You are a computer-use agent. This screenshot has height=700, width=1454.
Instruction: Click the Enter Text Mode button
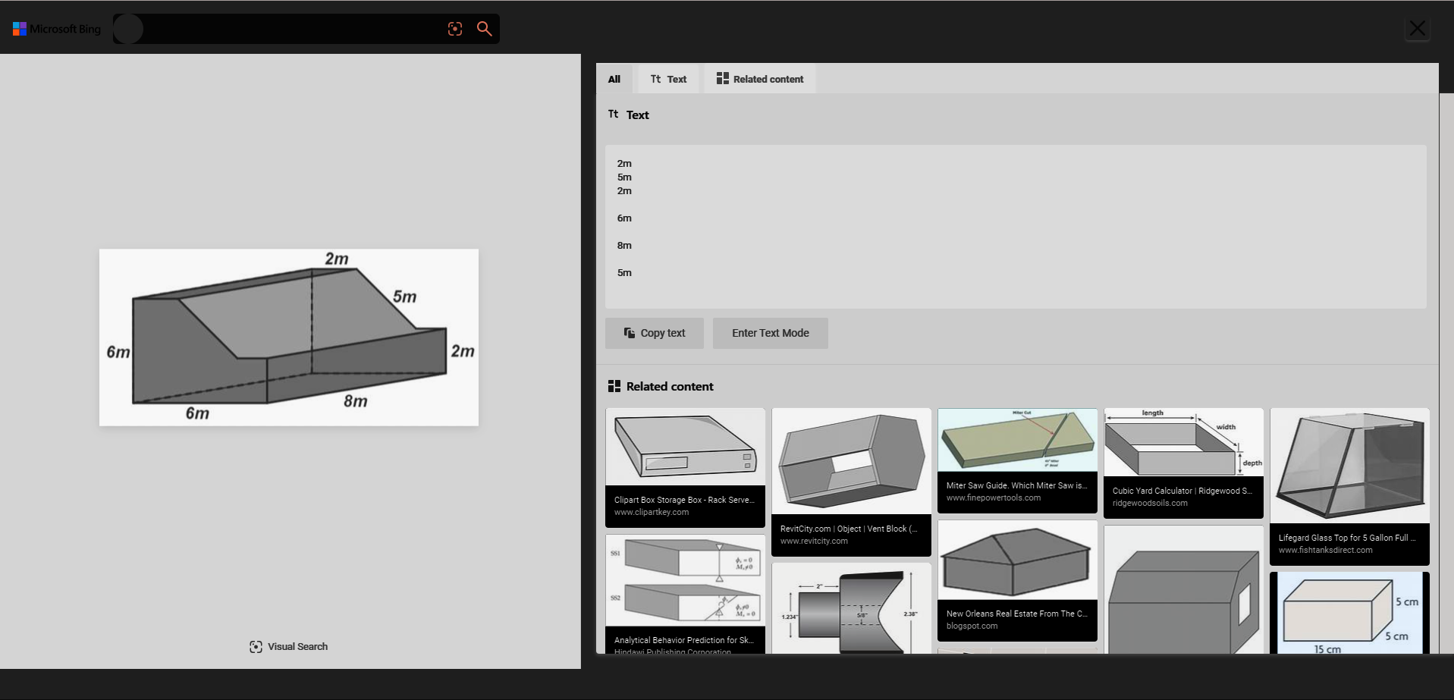click(770, 333)
